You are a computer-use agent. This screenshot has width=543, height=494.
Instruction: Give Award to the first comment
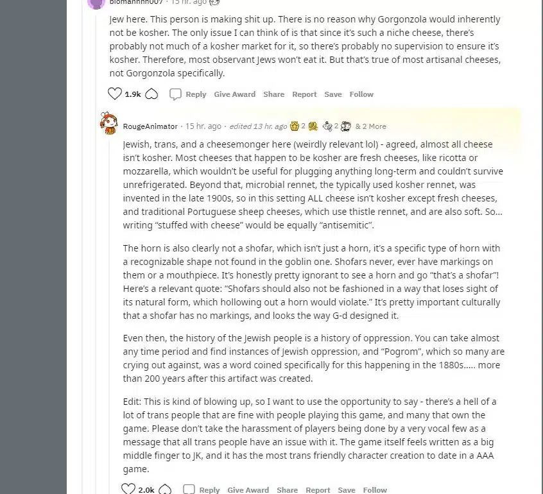tap(234, 94)
